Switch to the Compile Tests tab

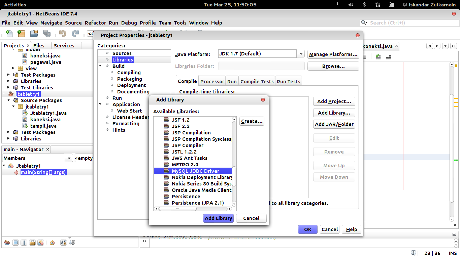point(257,81)
